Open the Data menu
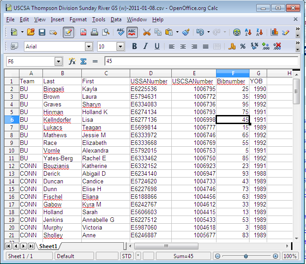The height and width of the screenshot is (264, 306). (x=116, y=19)
